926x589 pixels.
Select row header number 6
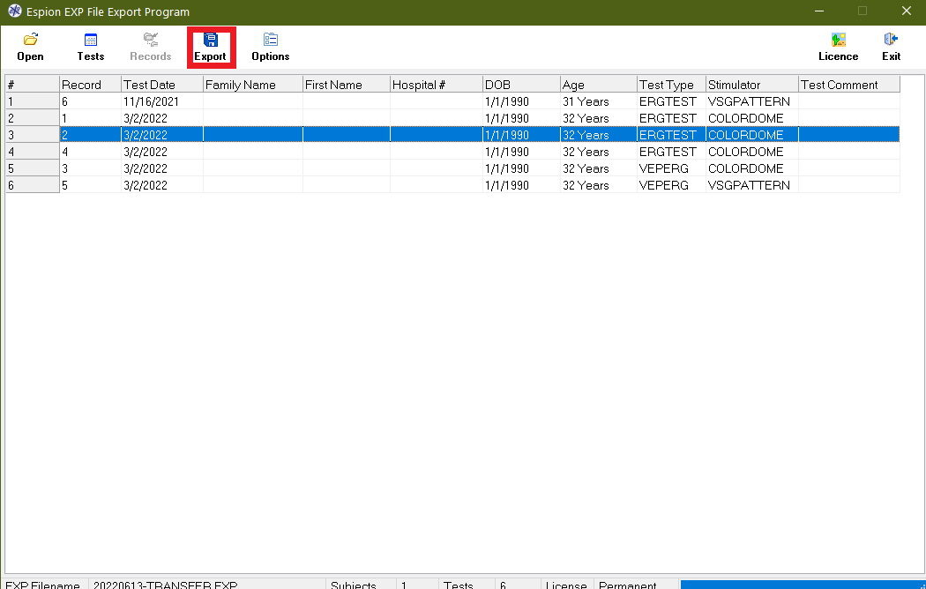point(33,185)
